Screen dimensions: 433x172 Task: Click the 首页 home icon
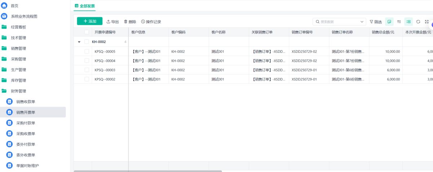(4, 5)
